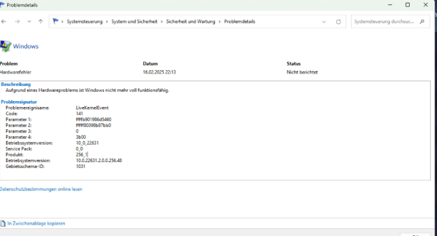Click the Beschreibung section heading
Image resolution: width=437 pixels, height=236 pixels.
pyautogui.click(x=16, y=84)
